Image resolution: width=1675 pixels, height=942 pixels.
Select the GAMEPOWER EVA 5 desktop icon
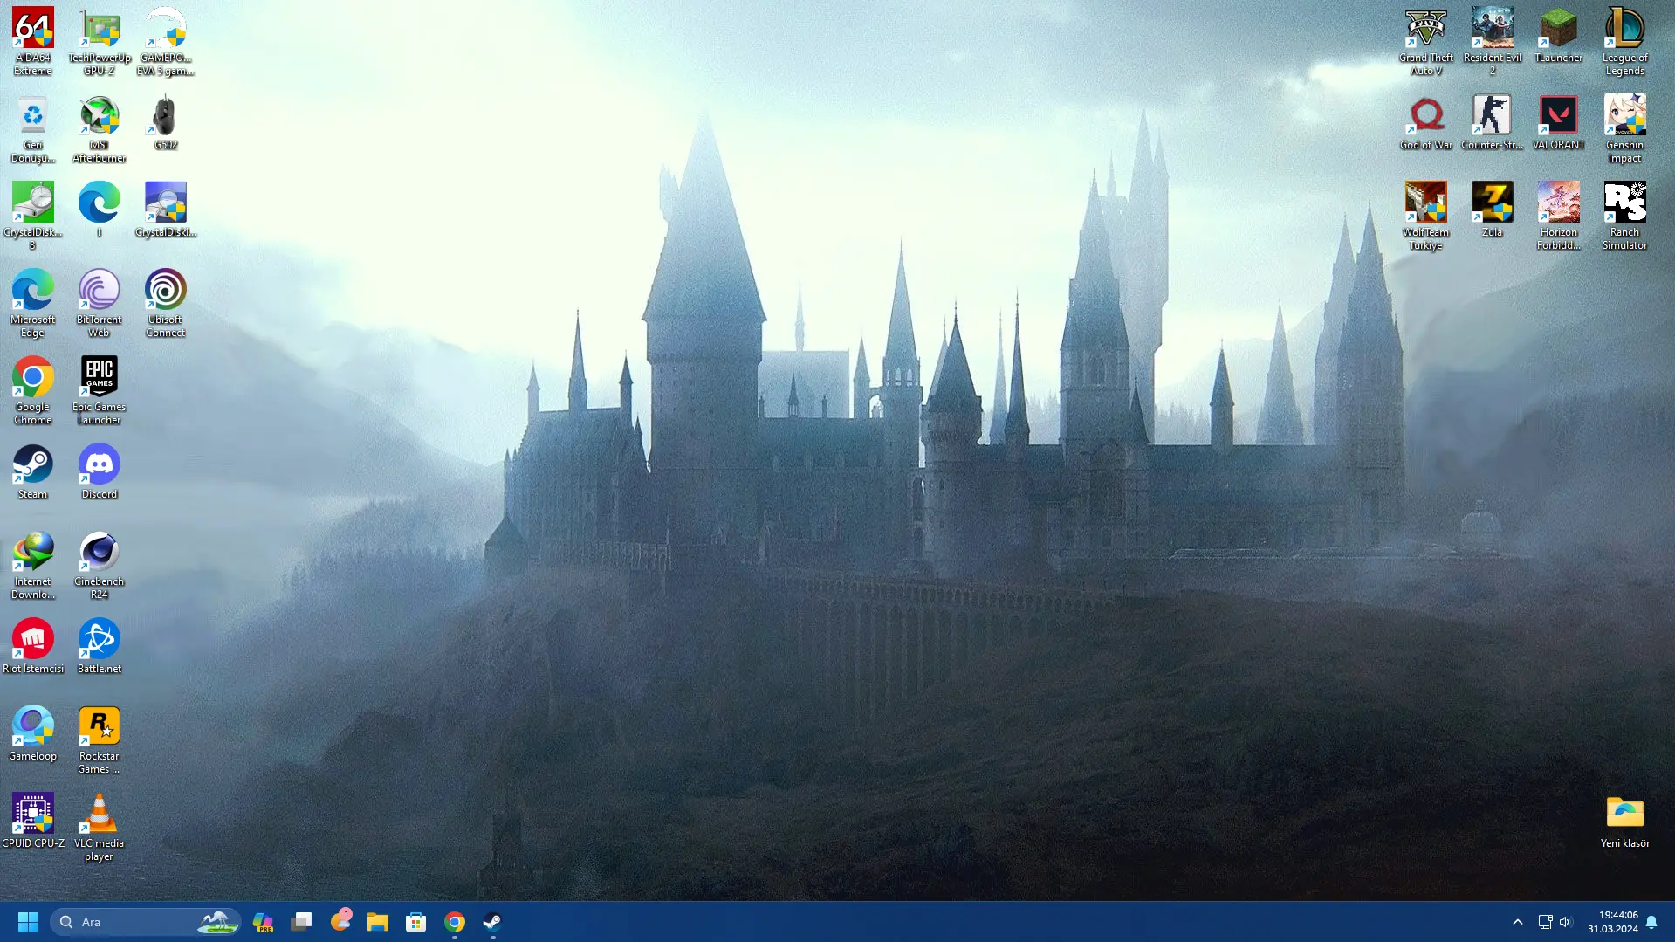(x=166, y=42)
